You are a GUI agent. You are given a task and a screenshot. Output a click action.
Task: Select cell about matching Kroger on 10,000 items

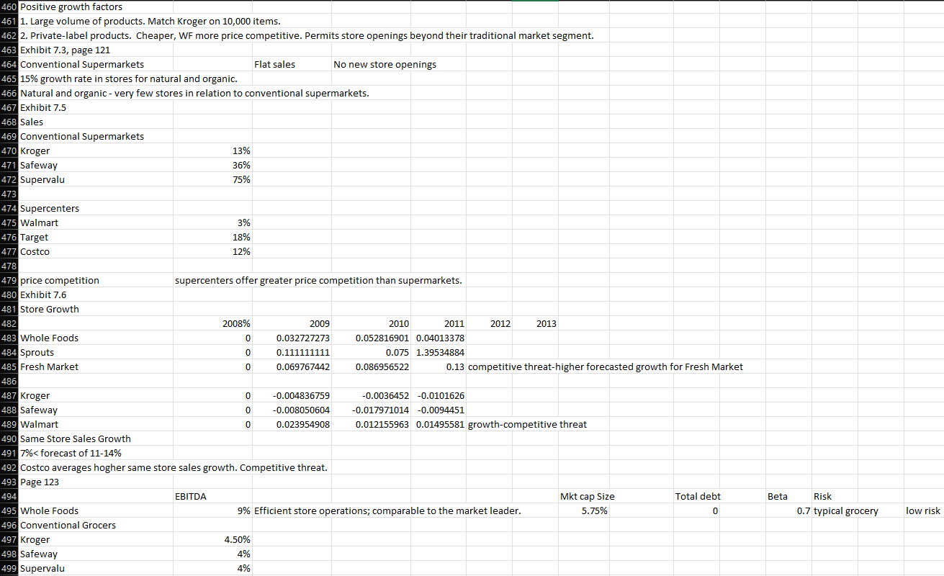150,22
